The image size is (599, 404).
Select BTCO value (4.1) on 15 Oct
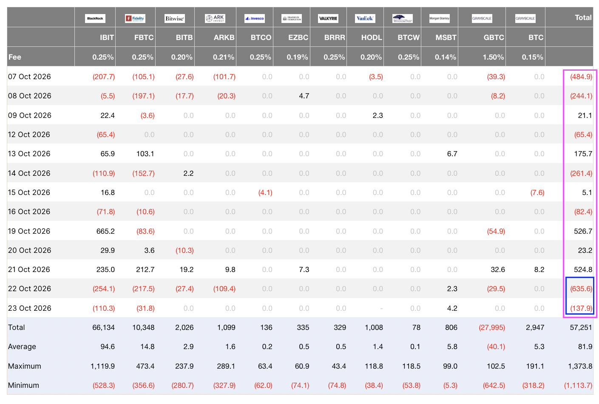pos(265,192)
